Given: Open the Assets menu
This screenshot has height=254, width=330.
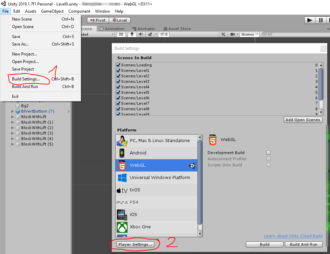Looking at the screenshot, I should point(30,11).
